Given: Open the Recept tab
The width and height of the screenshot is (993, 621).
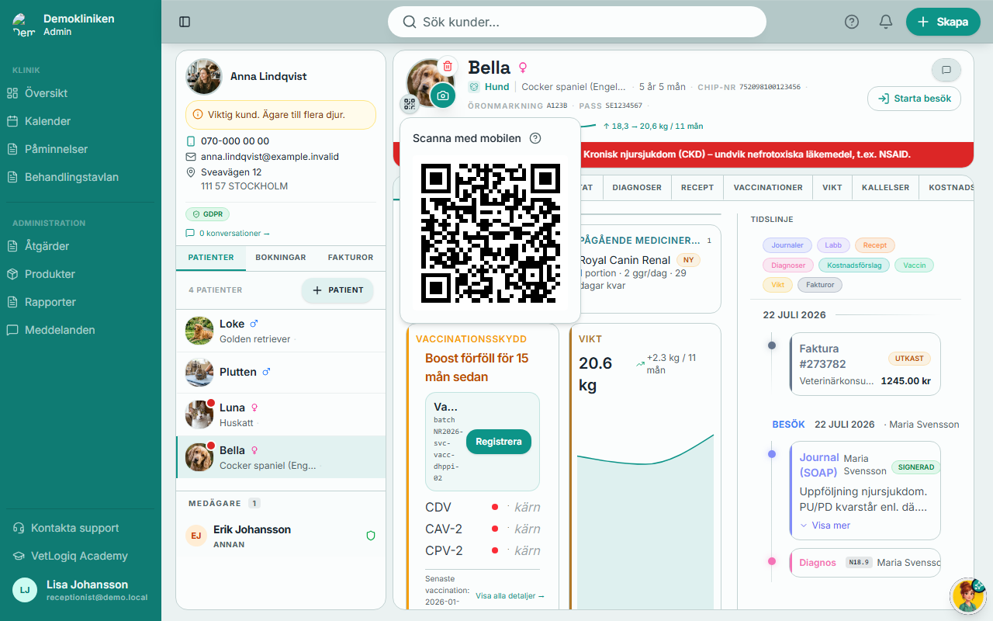Looking at the screenshot, I should [x=697, y=188].
